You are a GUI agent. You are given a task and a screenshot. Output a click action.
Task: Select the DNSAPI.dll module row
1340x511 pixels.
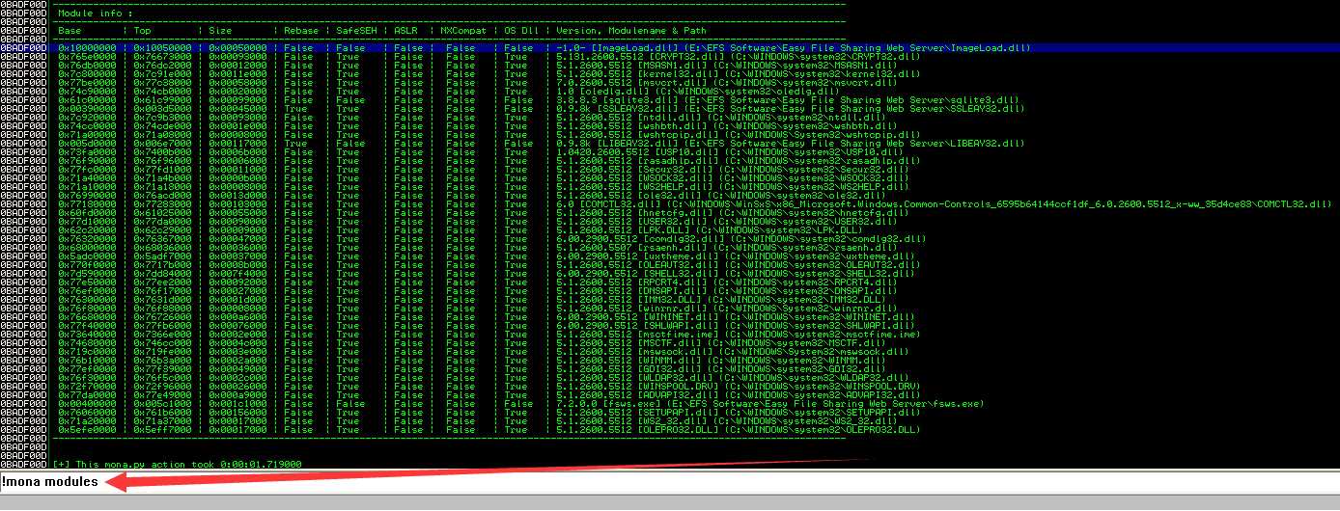click(670, 291)
